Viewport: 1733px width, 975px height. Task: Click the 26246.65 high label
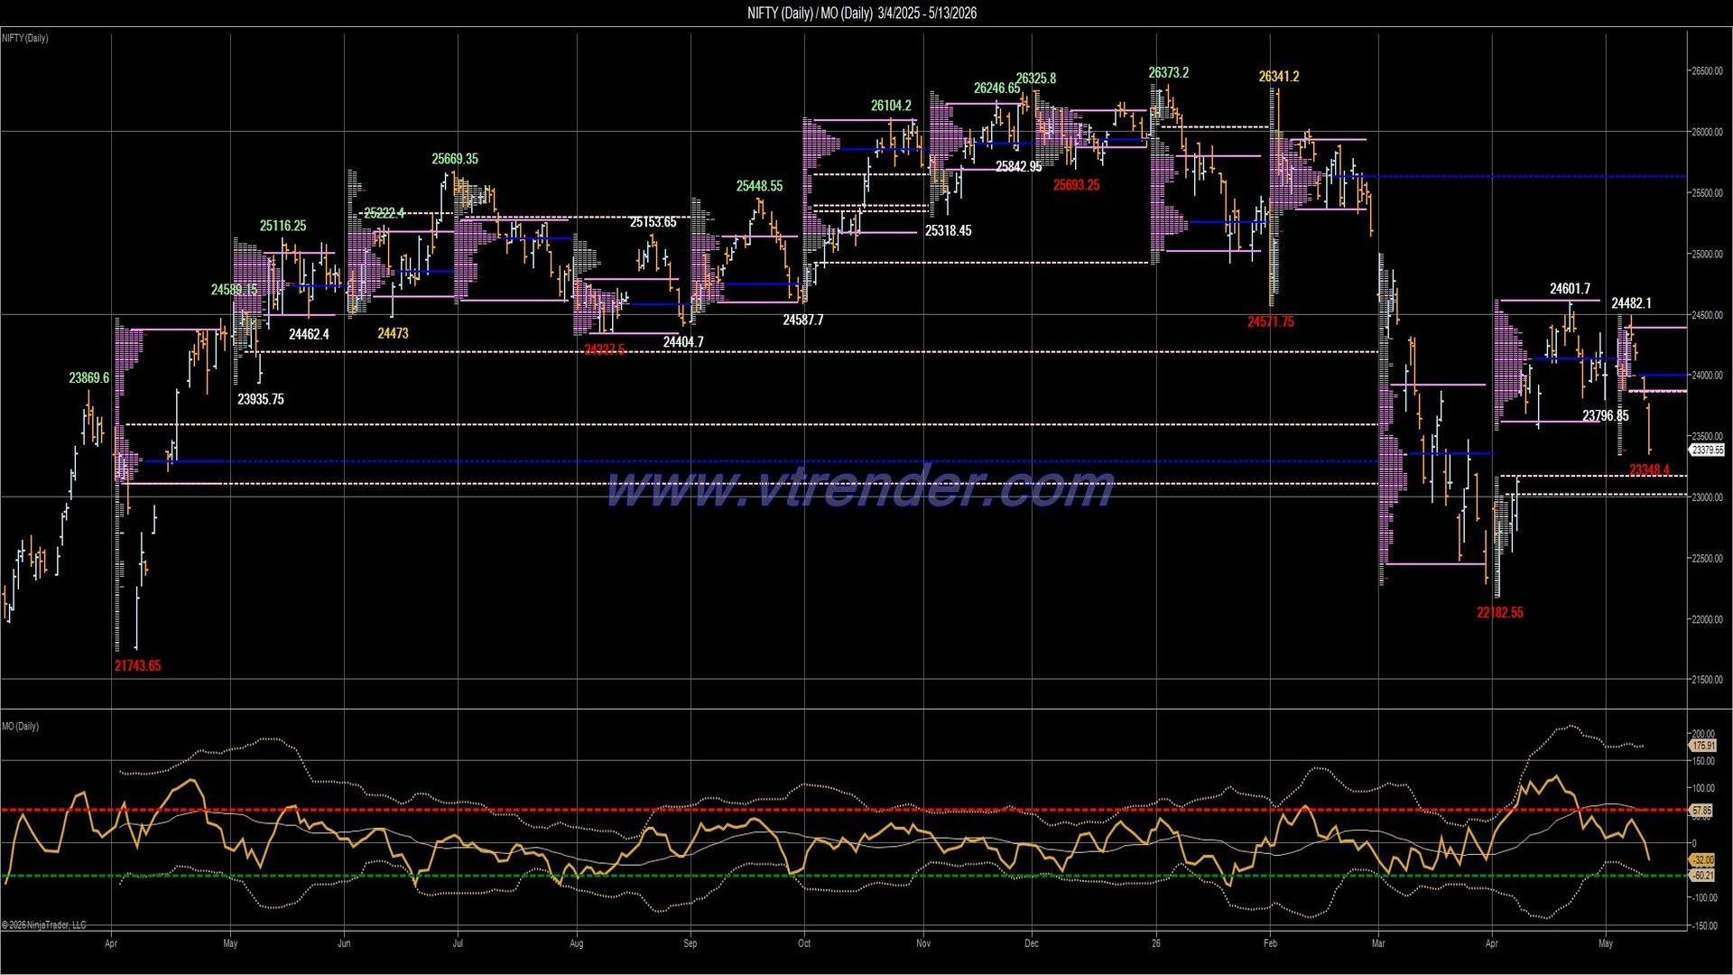[x=996, y=88]
